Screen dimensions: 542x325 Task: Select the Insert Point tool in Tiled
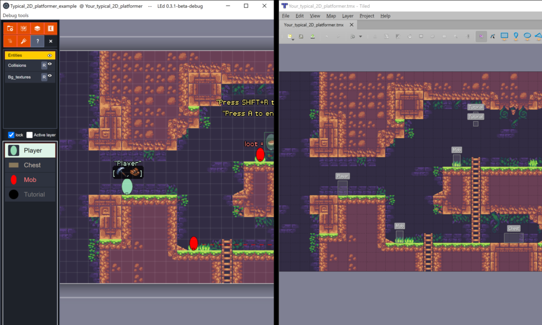pyautogui.click(x=516, y=37)
